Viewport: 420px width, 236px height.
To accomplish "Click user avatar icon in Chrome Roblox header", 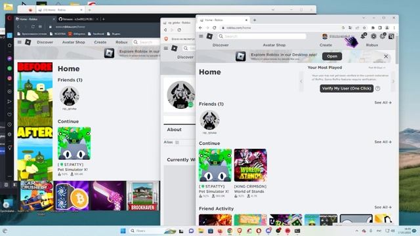I will [325, 36].
